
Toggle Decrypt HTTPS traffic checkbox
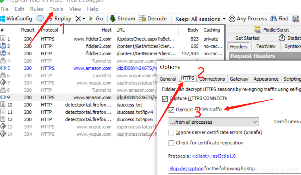tap(171, 110)
